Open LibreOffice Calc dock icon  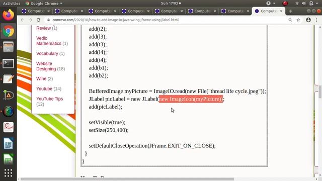coord(8,159)
